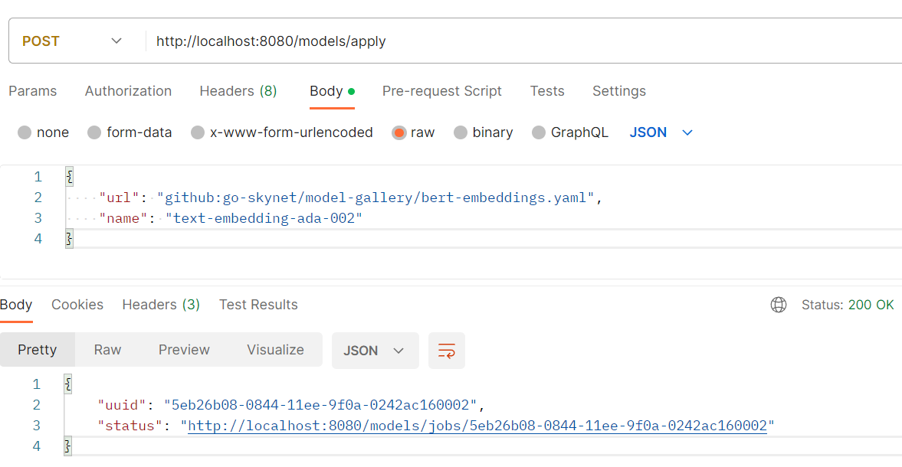Select the none body type radio
This screenshot has width=902, height=467.
[x=25, y=132]
